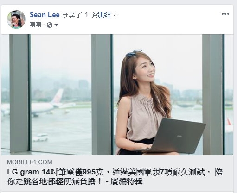
Task: Open the Sean Lee profile name link
Action: click(x=45, y=15)
